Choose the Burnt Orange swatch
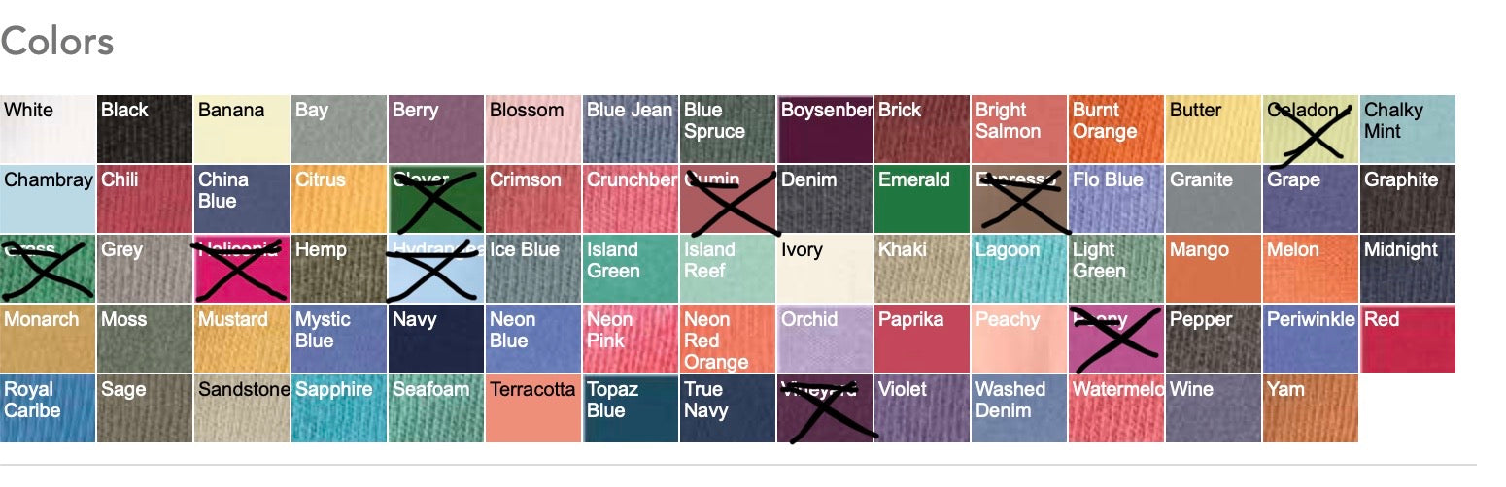This screenshot has width=1506, height=487. 1116,129
